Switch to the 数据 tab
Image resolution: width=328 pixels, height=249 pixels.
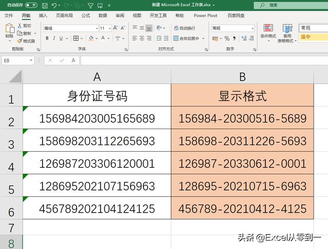pos(102,15)
